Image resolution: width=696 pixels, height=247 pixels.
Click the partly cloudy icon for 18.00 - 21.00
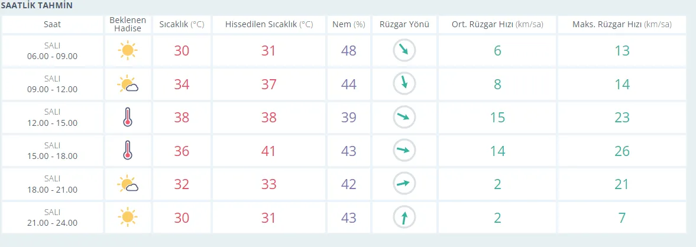click(127, 184)
